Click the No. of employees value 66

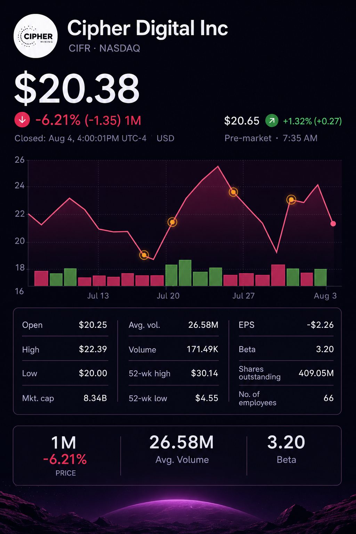(x=329, y=398)
